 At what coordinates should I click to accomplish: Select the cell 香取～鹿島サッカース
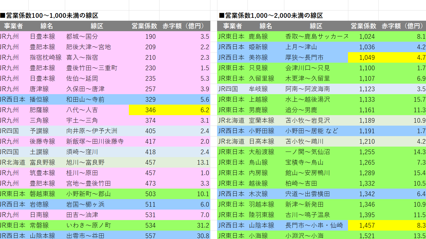pos(316,36)
